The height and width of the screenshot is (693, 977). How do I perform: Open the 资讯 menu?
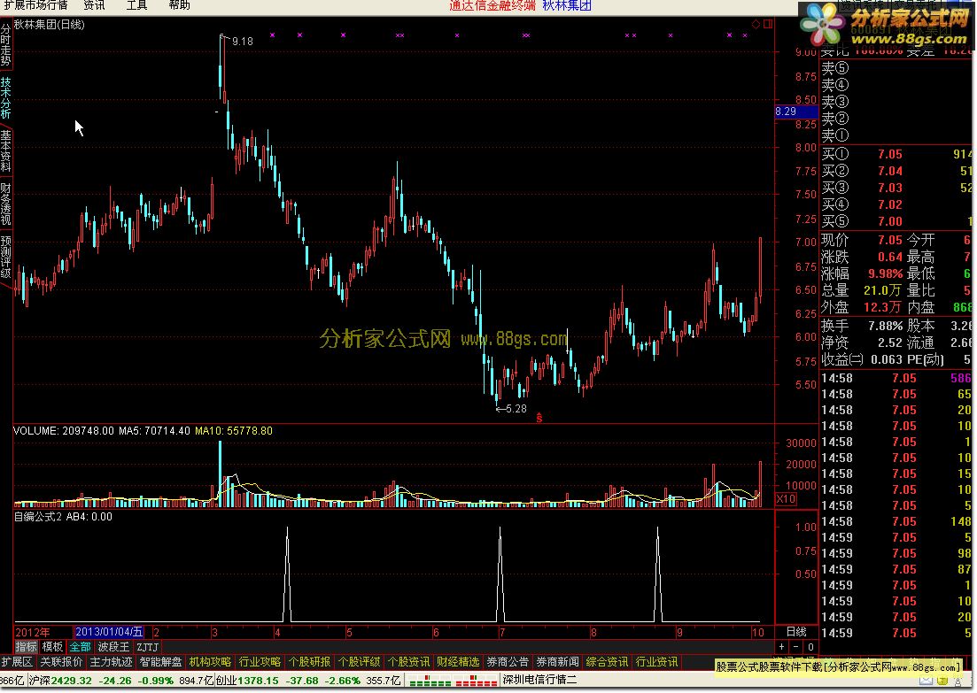(x=95, y=5)
